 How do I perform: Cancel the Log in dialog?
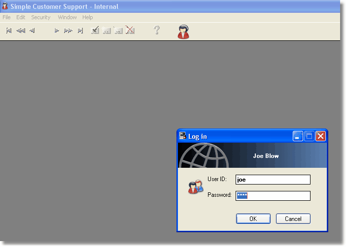click(293, 218)
